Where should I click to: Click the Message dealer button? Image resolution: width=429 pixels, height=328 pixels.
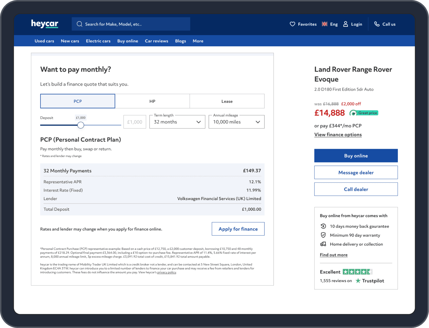pyautogui.click(x=356, y=172)
